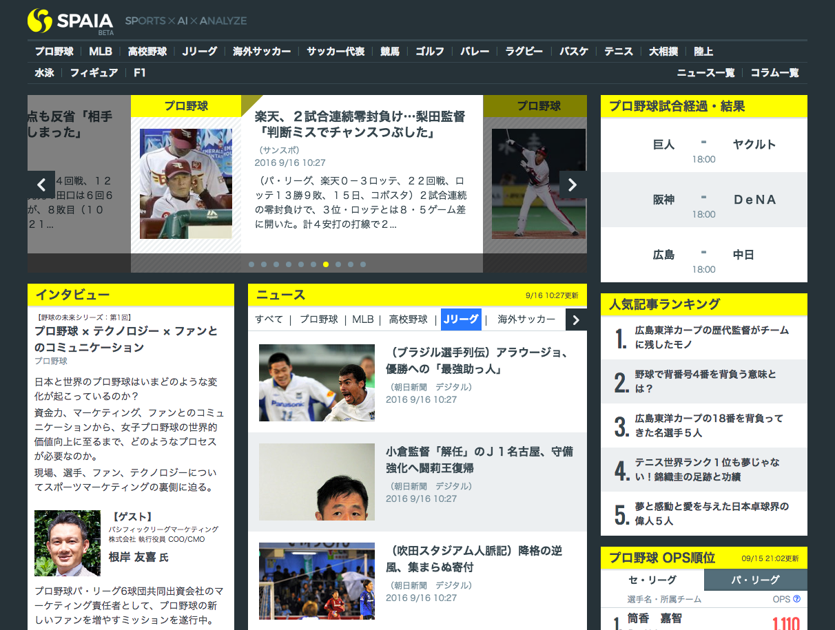This screenshot has height=630, width=835.
Task: Click the SPAIA logo
Action: (x=70, y=21)
